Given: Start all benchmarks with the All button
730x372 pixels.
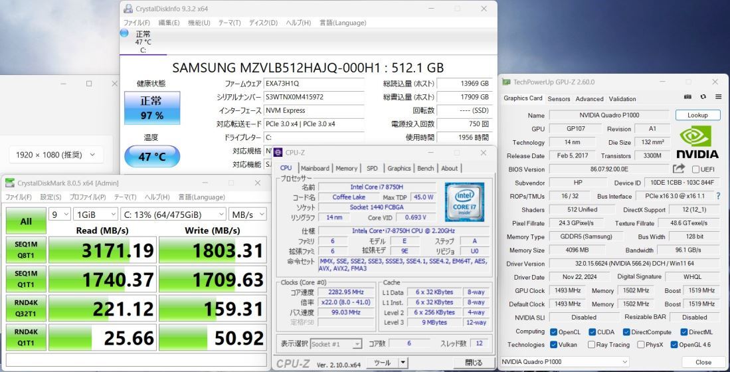Looking at the screenshot, I should pos(26,222).
